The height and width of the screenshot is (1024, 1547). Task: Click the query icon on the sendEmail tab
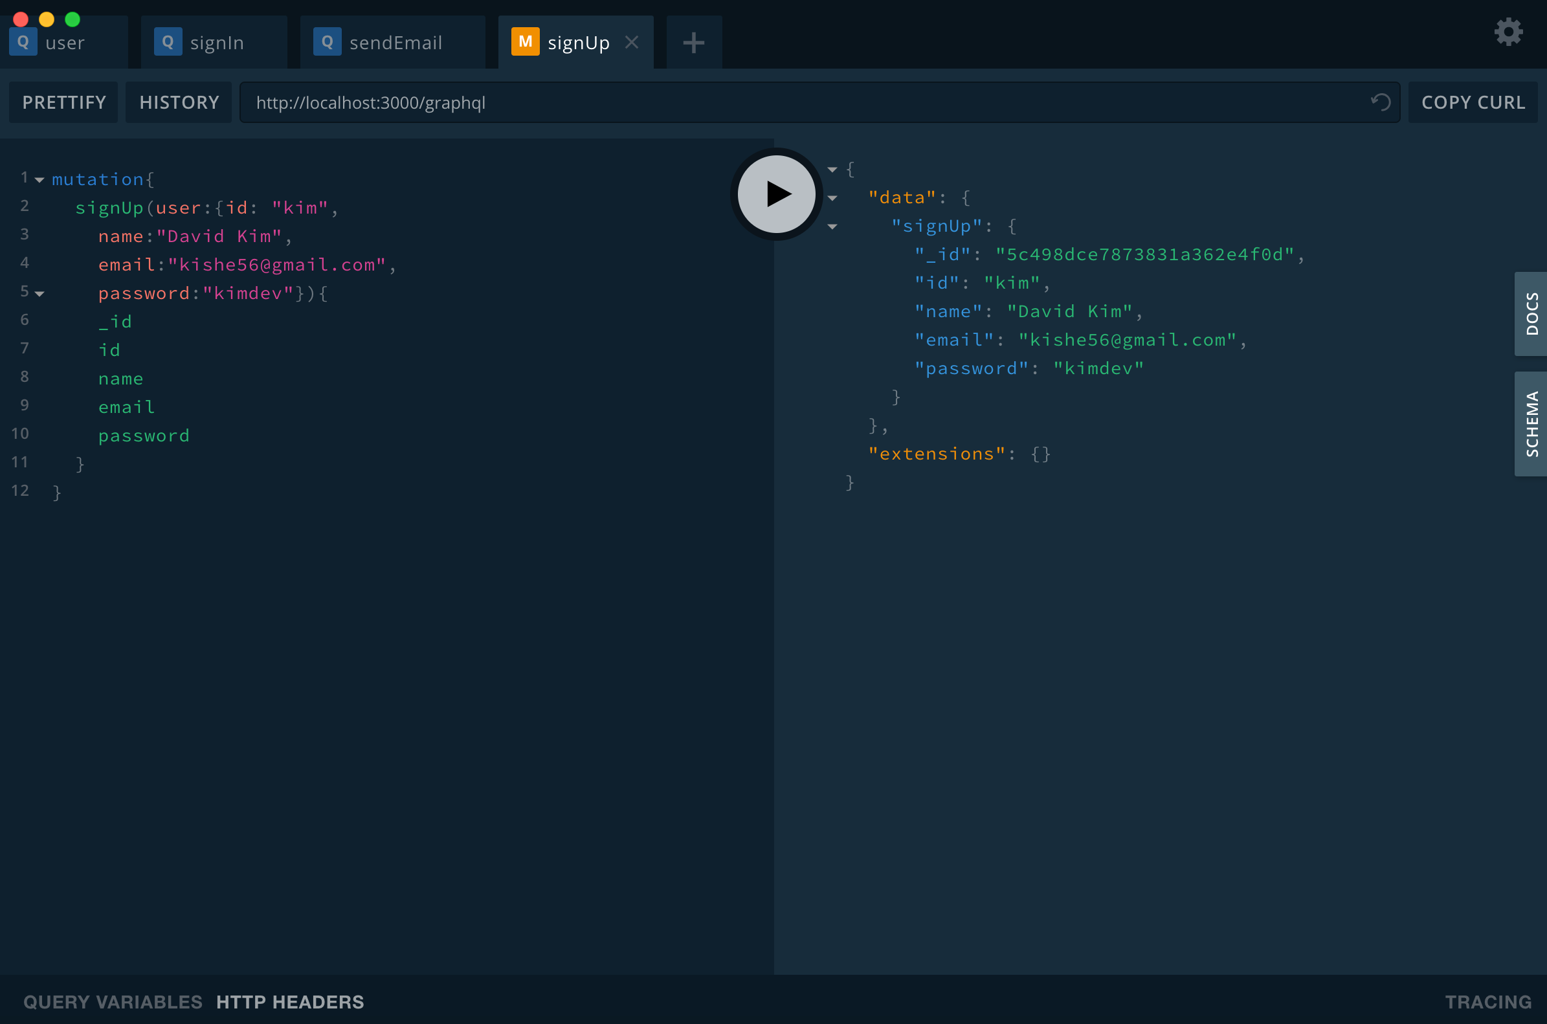tap(328, 41)
